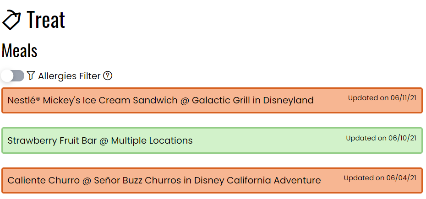The image size is (426, 199).
Task: Open Nestlé Mickey's Ice Cream Sandwich meal
Action: click(160, 101)
